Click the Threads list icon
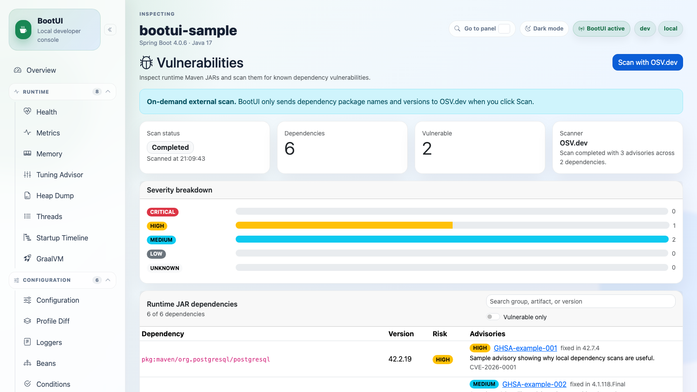 coord(27,216)
